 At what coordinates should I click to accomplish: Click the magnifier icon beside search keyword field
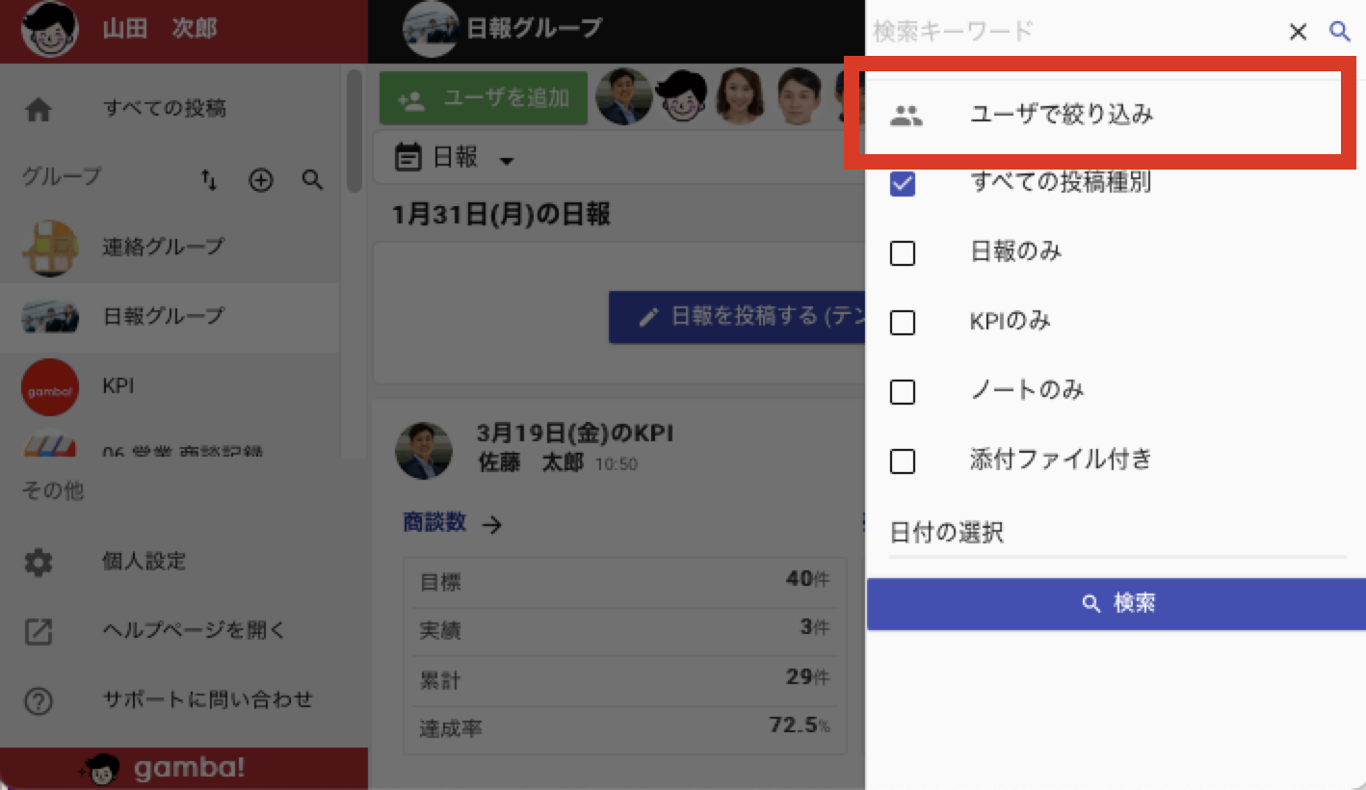(x=1339, y=31)
